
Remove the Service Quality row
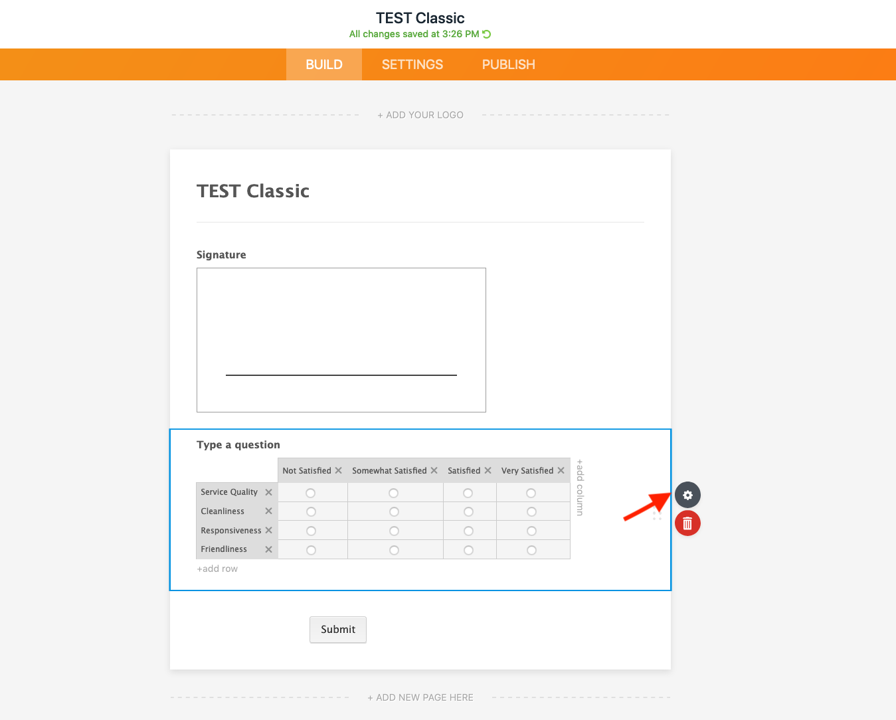[x=269, y=492]
